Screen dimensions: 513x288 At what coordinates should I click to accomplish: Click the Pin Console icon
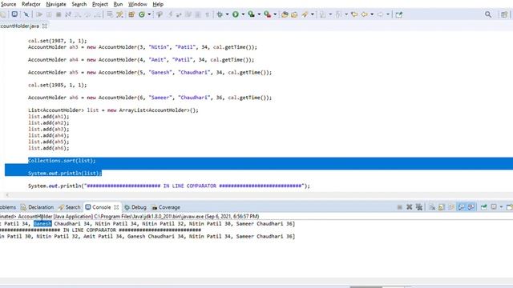[x=484, y=207]
